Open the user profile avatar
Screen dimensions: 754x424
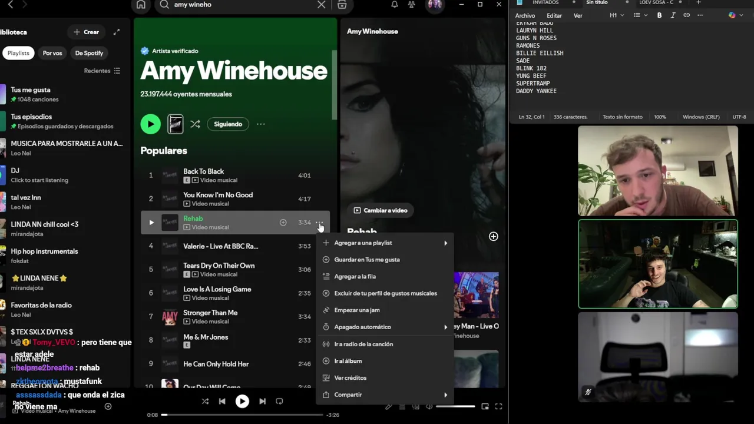click(435, 5)
